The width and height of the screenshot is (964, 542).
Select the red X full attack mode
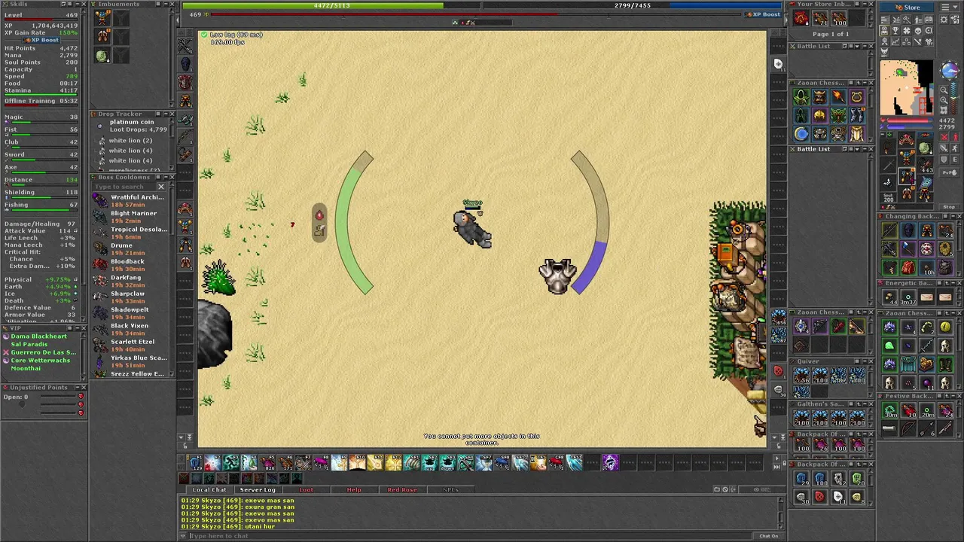(x=944, y=136)
